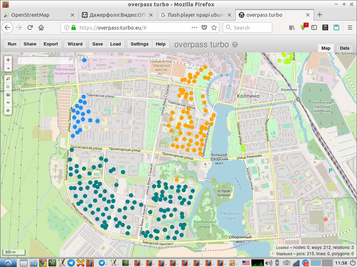The width and height of the screenshot is (357, 267).
Task: Open the page actions three-dot menu
Action: [195, 28]
